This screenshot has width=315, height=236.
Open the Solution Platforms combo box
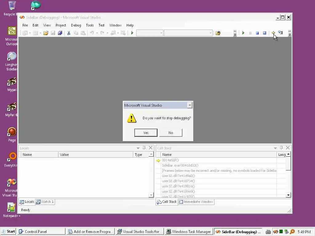tap(188, 33)
